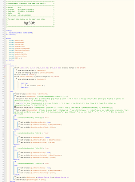
Task: Click the 'when false' line
Action: (x=24, y=87)
